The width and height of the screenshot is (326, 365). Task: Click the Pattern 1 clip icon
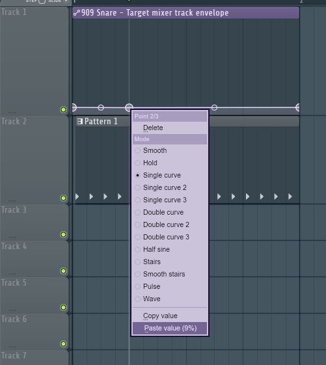tap(79, 121)
